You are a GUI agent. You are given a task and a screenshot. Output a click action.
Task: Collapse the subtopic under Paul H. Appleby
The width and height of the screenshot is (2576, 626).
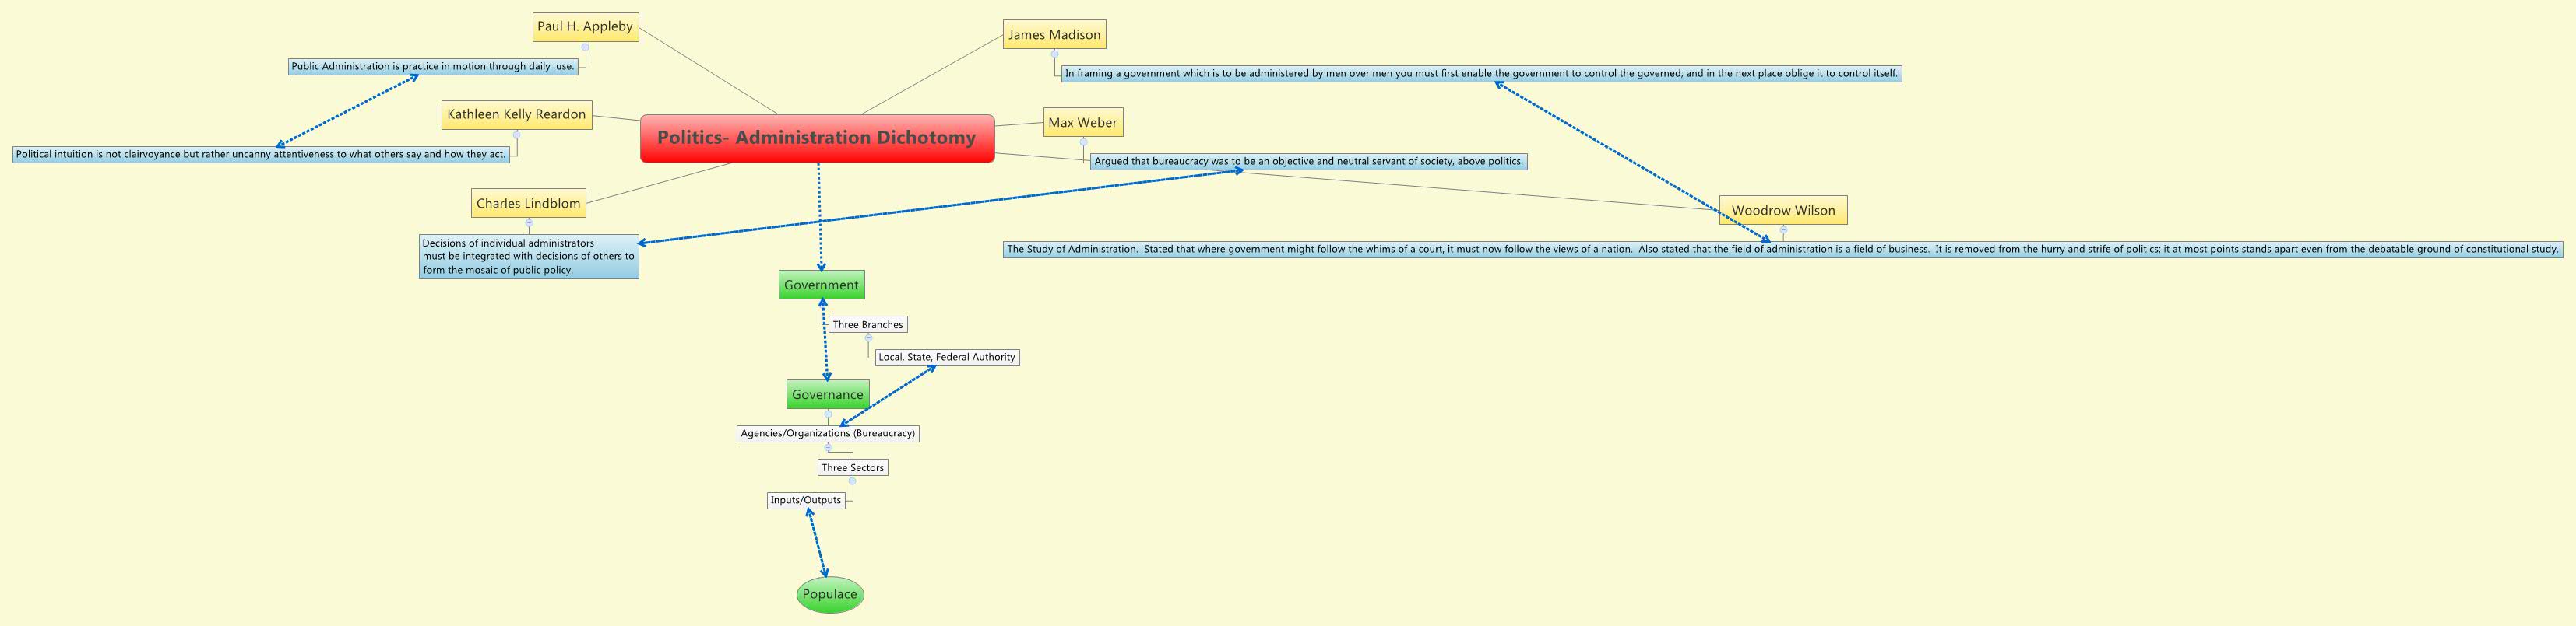pos(585,47)
